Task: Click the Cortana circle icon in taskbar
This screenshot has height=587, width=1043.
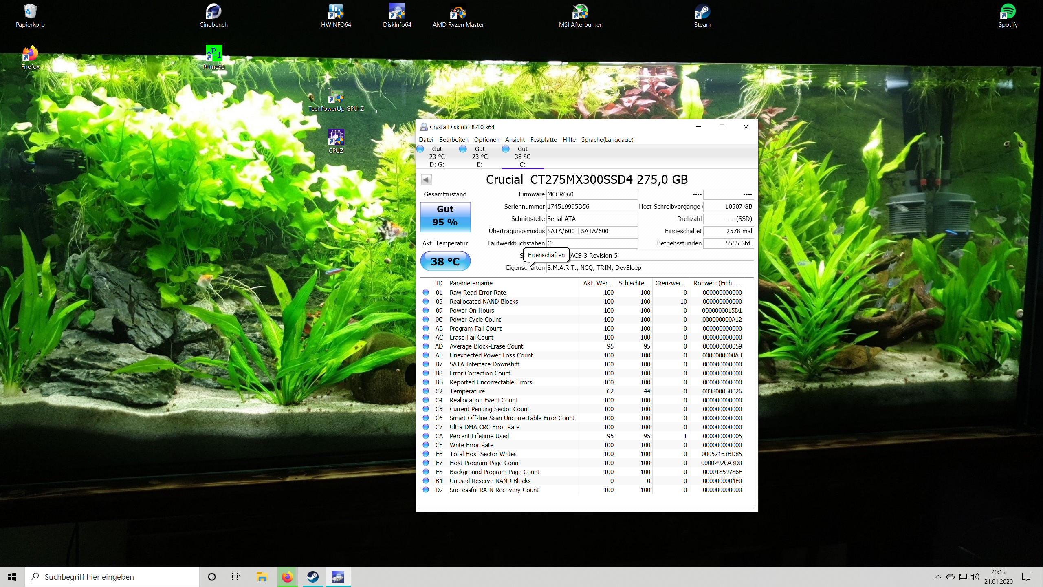Action: point(211,576)
